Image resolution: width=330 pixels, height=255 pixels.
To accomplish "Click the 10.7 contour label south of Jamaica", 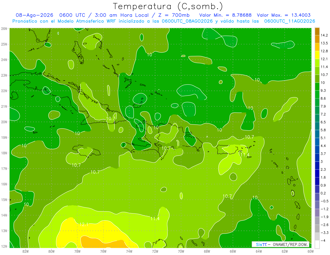I will click(x=76, y=165).
